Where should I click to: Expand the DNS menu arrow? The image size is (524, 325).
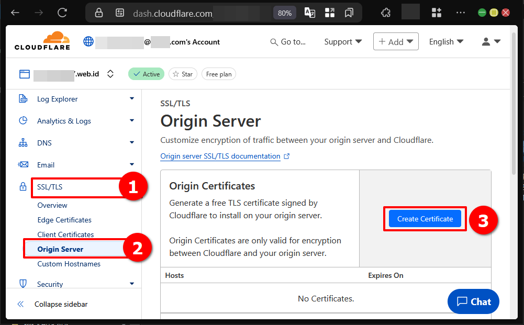132,143
